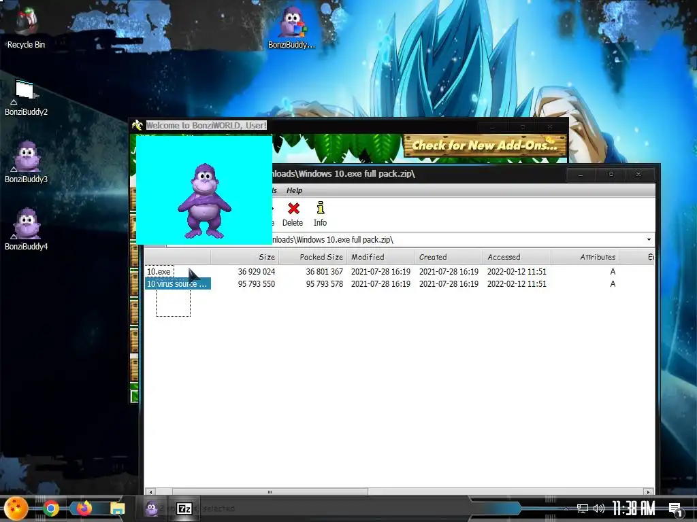
Task: Switch to 7-Zip taskbar button
Action: pos(184,508)
